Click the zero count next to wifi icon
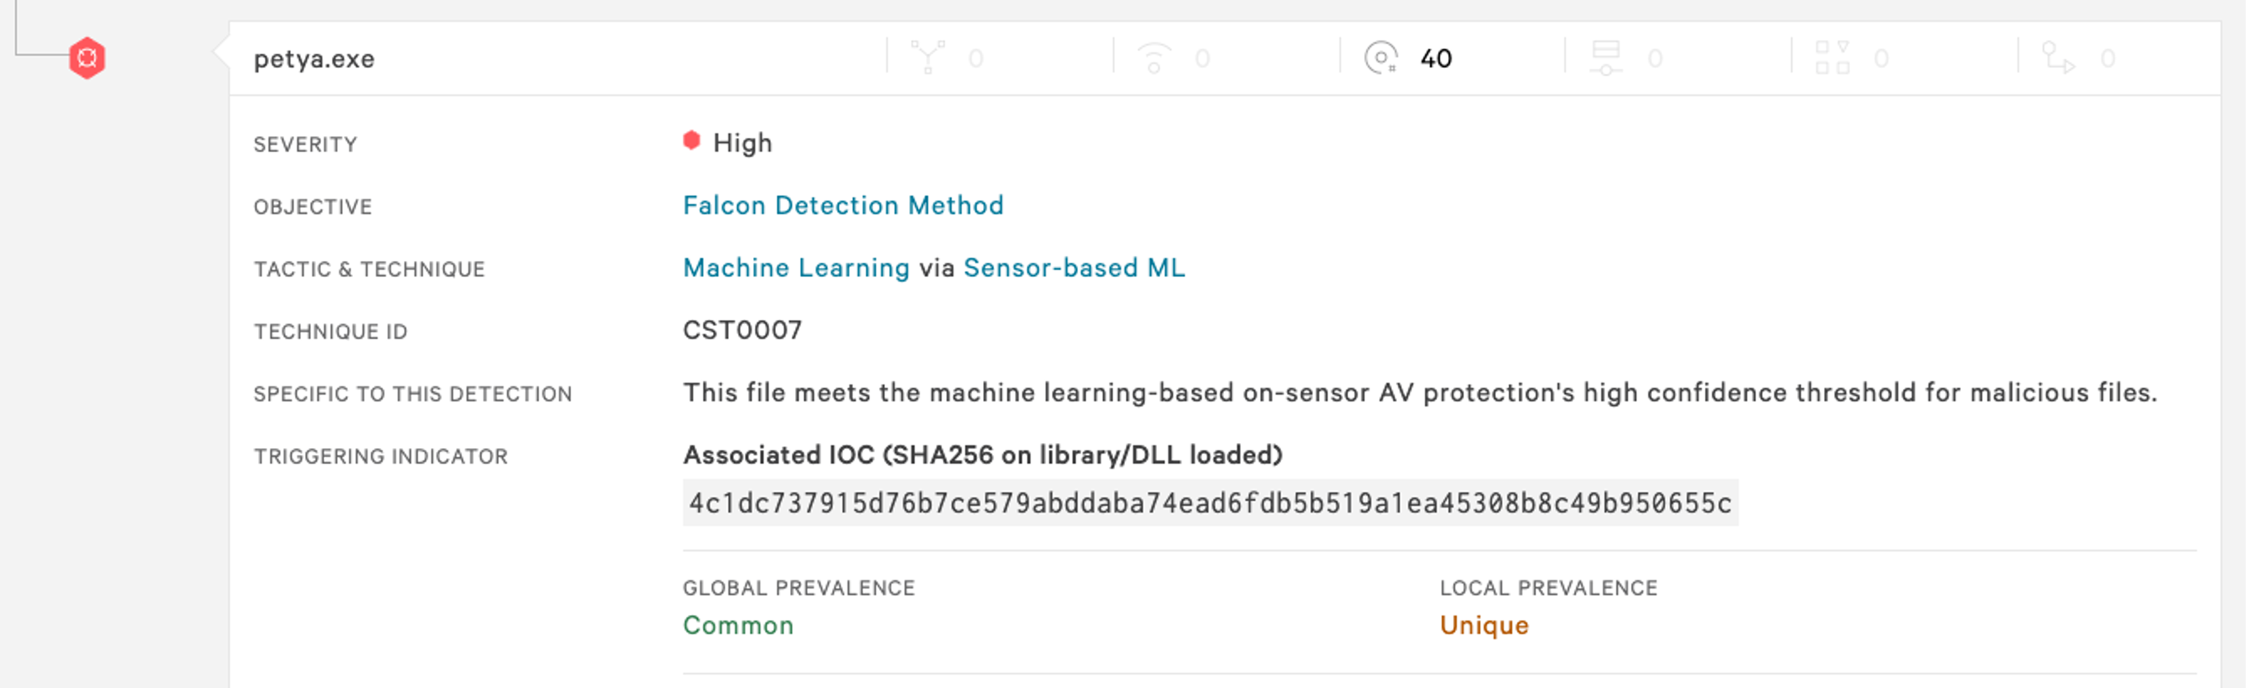The height and width of the screenshot is (688, 2247). pos(1202,59)
